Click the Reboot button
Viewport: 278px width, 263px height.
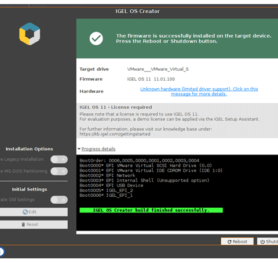click(237, 242)
